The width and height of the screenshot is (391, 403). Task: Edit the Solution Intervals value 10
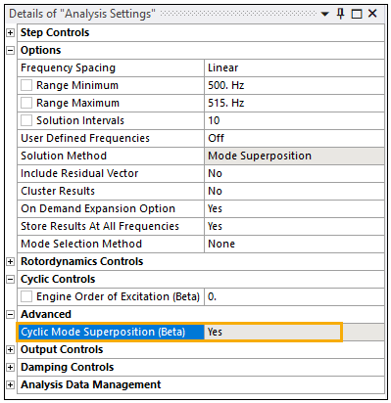click(294, 120)
